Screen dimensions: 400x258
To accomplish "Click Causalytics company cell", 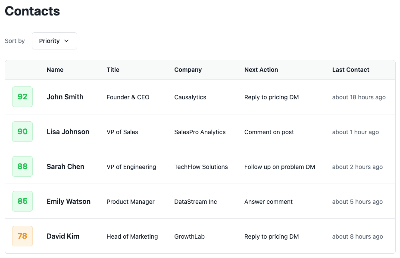I will 190,97.
